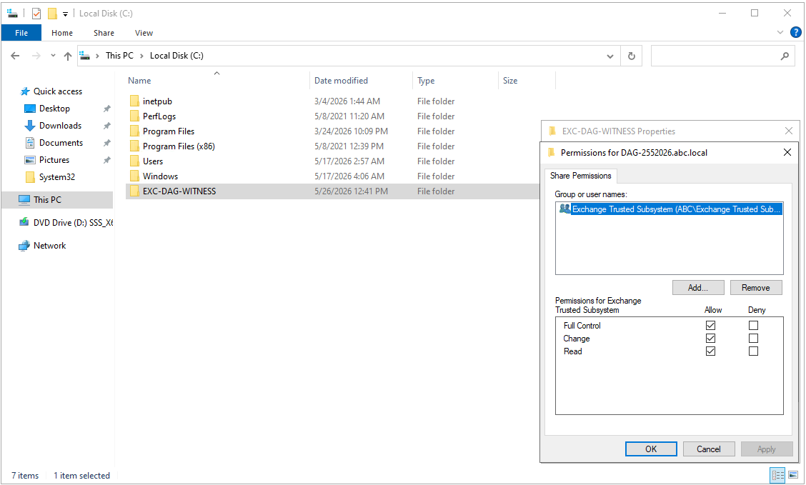Toggle Deny checkbox for Read
This screenshot has height=485, width=806.
(x=754, y=351)
